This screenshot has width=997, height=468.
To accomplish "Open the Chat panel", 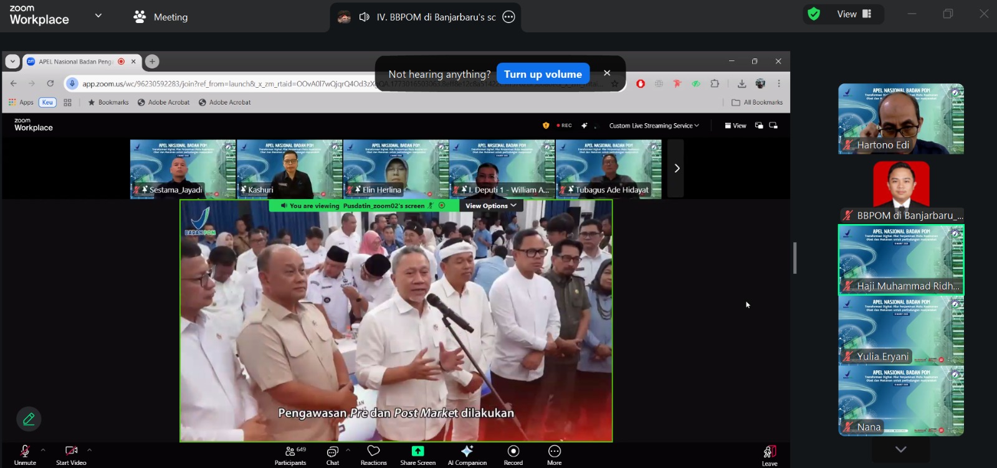I will [x=333, y=454].
